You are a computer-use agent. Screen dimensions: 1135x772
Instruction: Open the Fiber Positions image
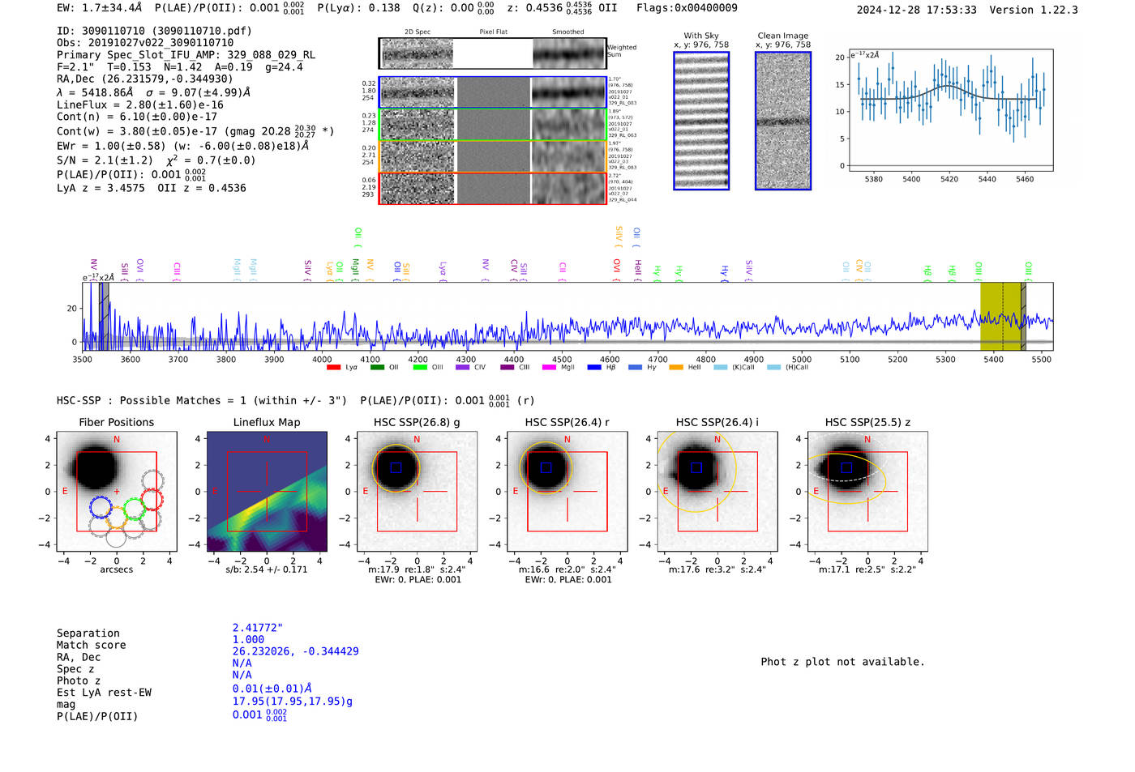116,492
